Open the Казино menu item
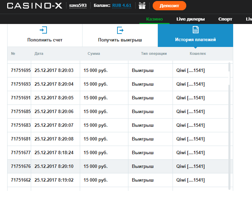The width and height of the screenshot is (252, 208). (x=154, y=19)
